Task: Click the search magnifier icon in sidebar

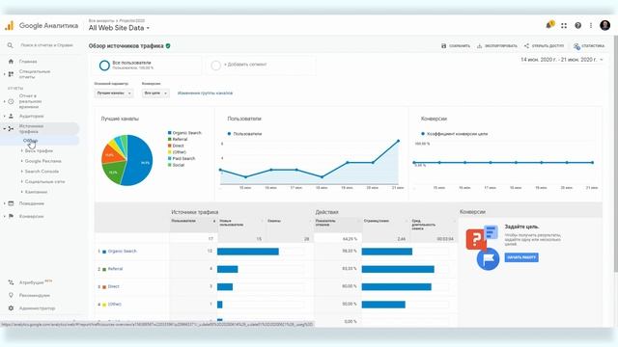Action: (x=11, y=45)
